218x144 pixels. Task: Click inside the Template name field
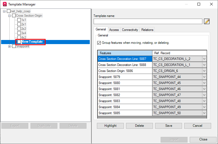pos(148,21)
